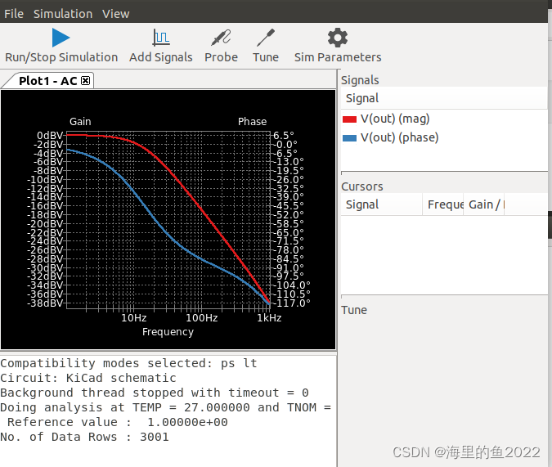Click the 'Compatibility modes selected' console line

pyautogui.click(x=128, y=363)
